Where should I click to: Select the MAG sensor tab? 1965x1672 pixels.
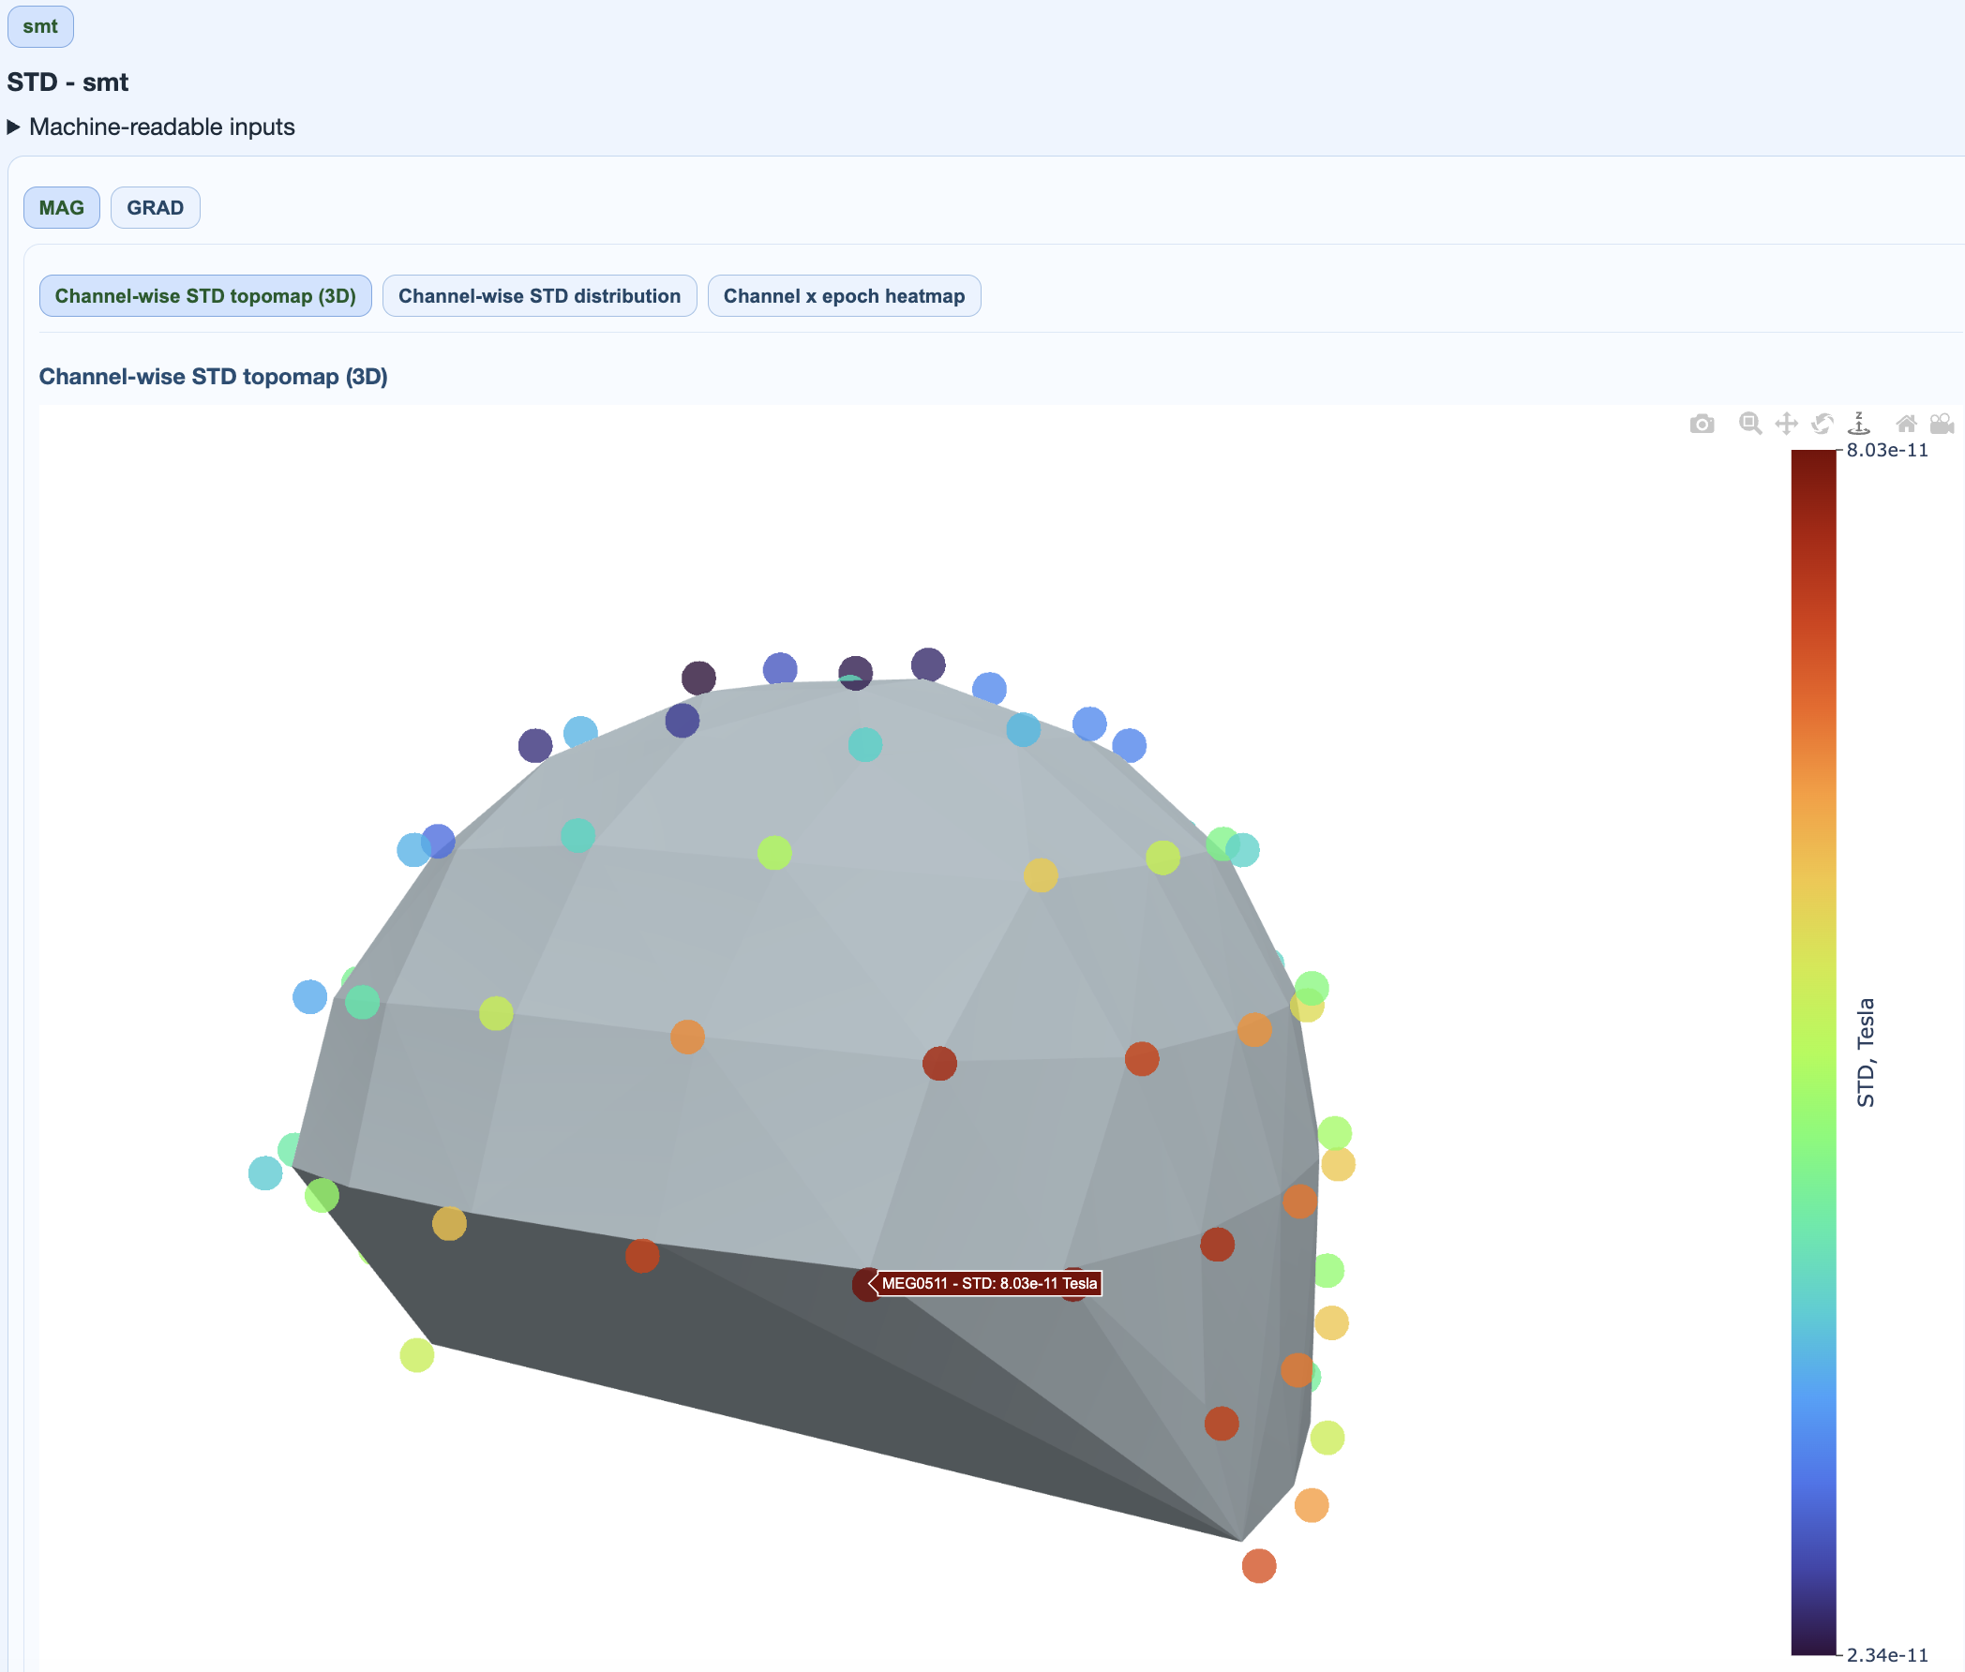point(62,207)
